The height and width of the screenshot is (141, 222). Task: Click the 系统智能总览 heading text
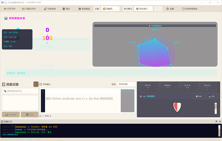pyautogui.click(x=17, y=18)
